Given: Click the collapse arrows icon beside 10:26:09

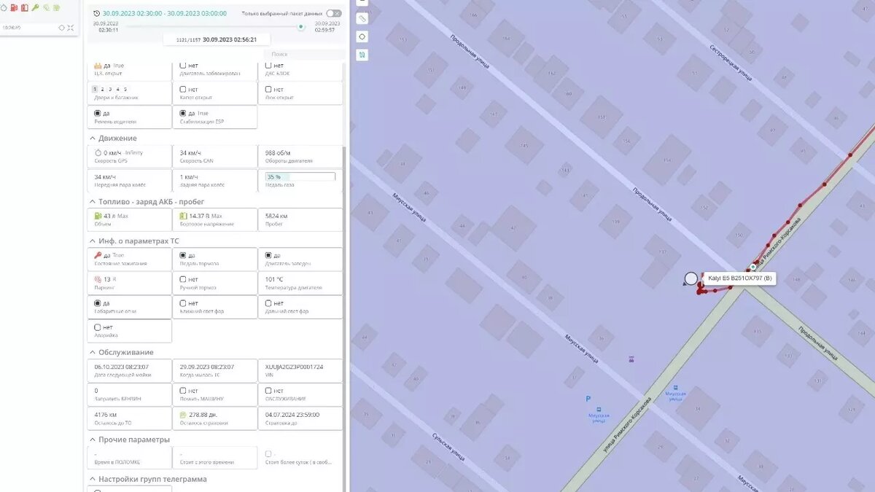Looking at the screenshot, I should (71, 28).
